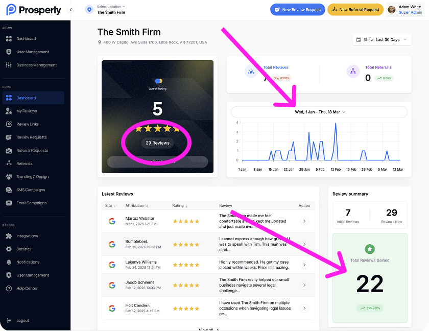Click Holt Condren's five-star rating
The image size is (429, 331).
coord(186,309)
